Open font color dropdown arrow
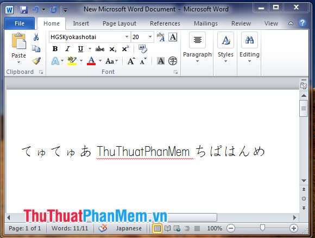The image size is (315, 238). [100, 61]
